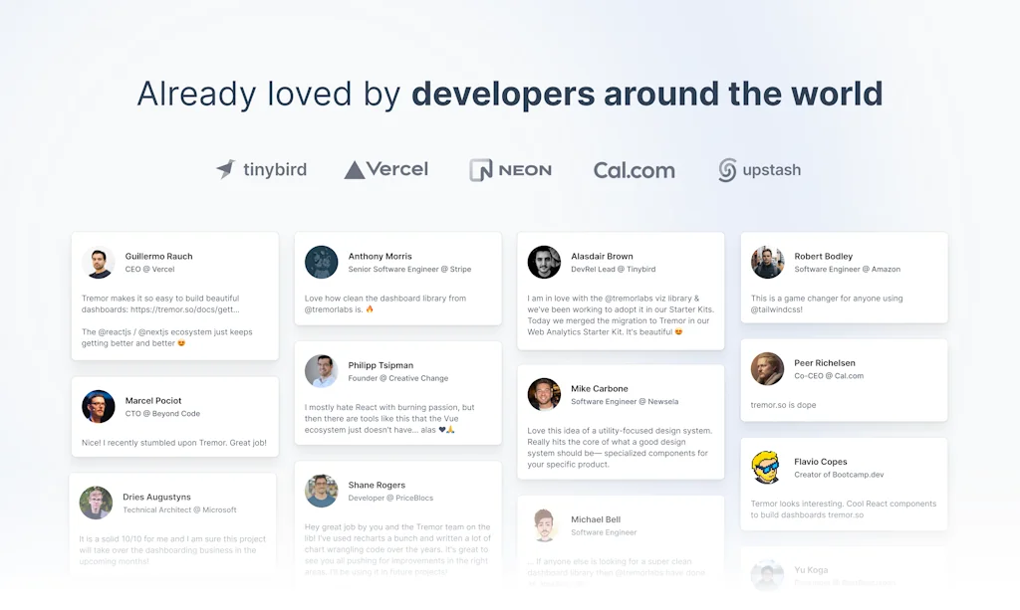Click the tinybird logo
This screenshot has height=610, width=1020.
tap(261, 169)
